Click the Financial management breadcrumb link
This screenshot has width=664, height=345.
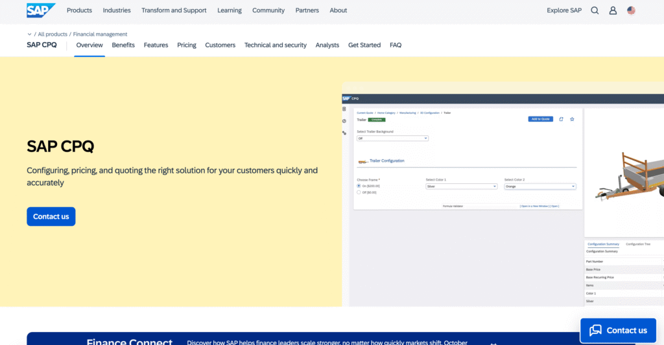click(100, 34)
